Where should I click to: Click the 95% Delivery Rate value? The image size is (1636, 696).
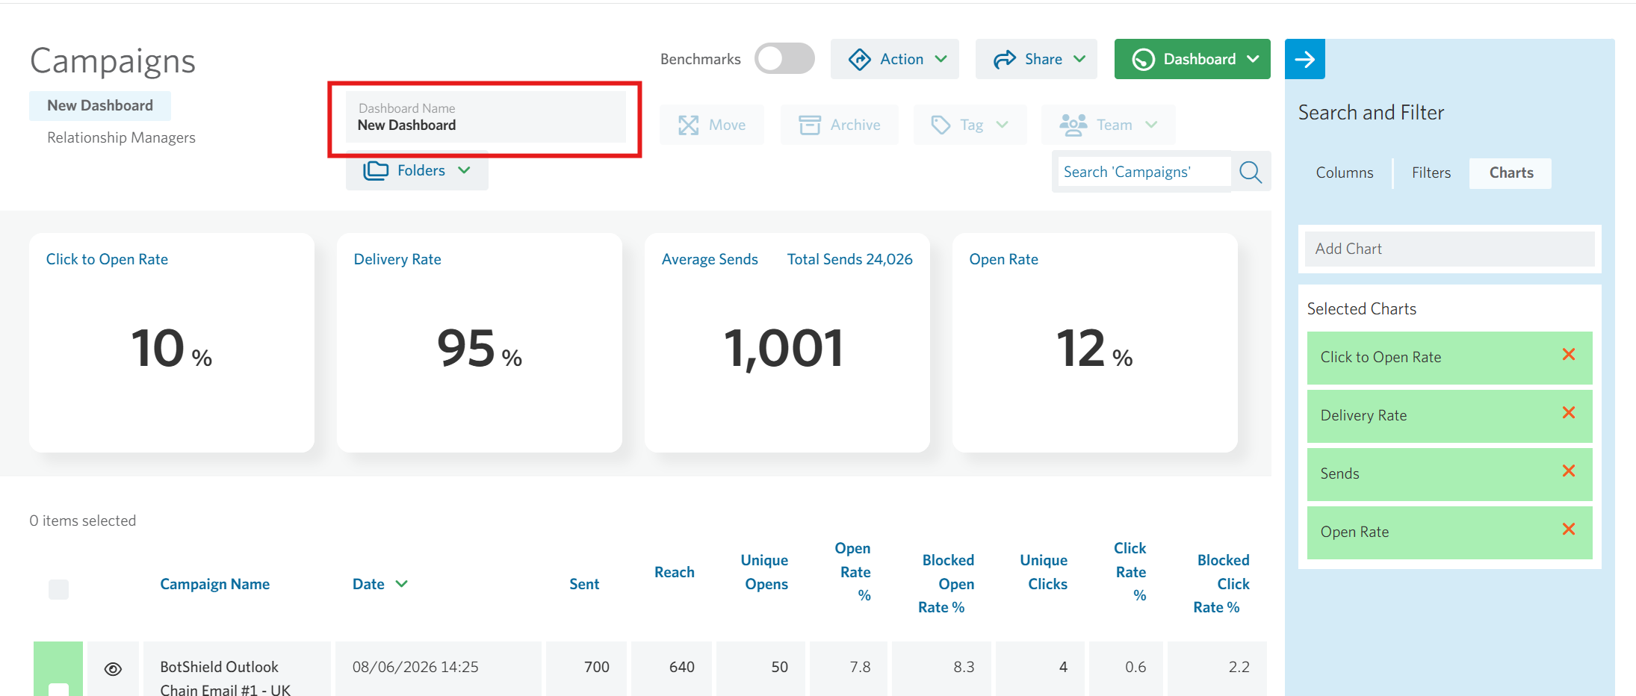coord(480,349)
